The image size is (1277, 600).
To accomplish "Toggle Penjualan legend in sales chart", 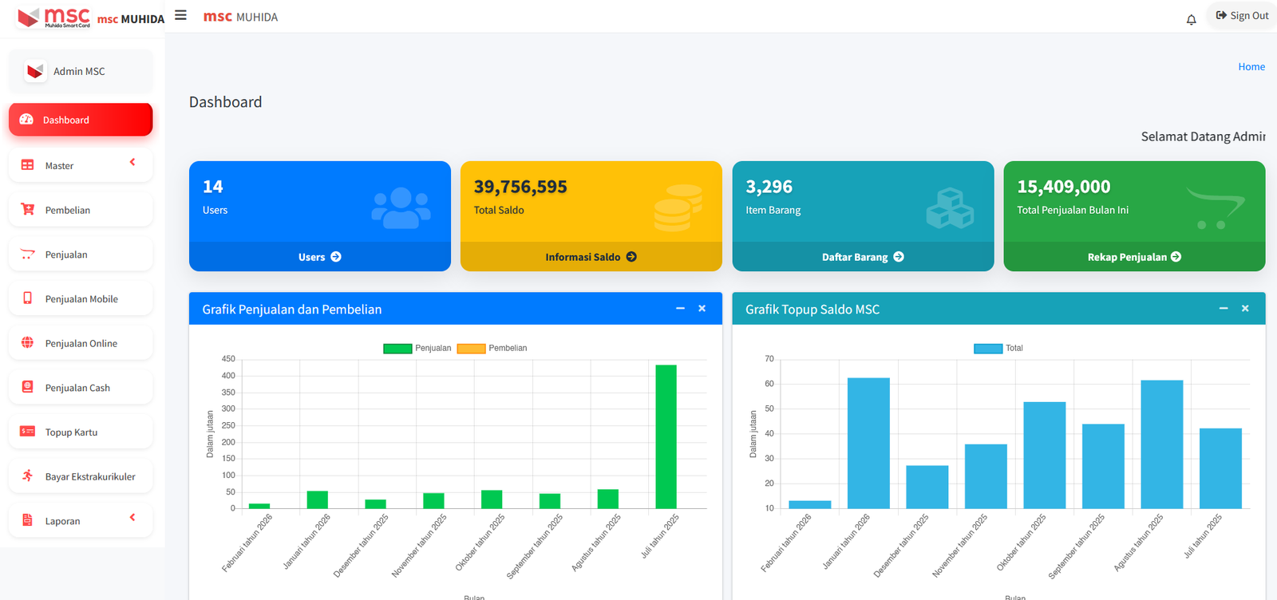I will [x=417, y=349].
